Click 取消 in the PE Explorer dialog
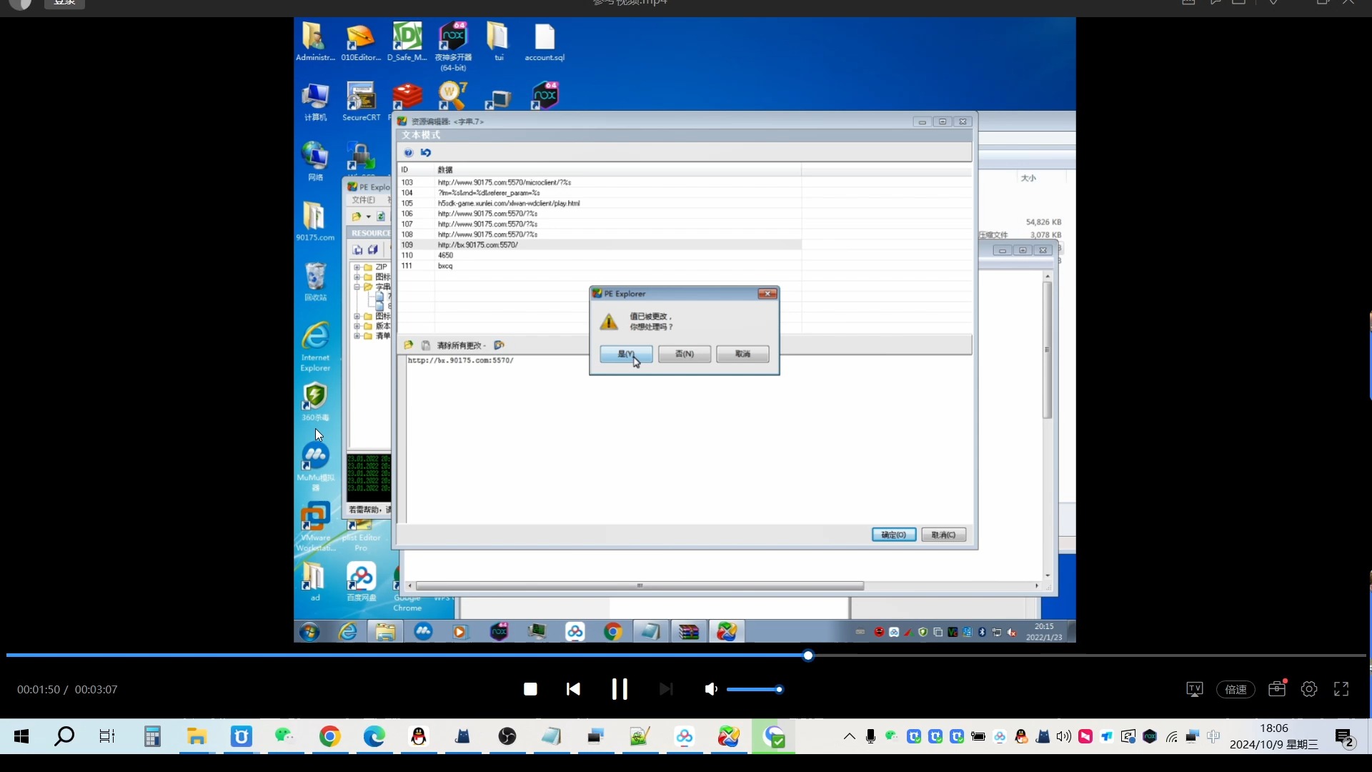The image size is (1372, 772). 742,354
